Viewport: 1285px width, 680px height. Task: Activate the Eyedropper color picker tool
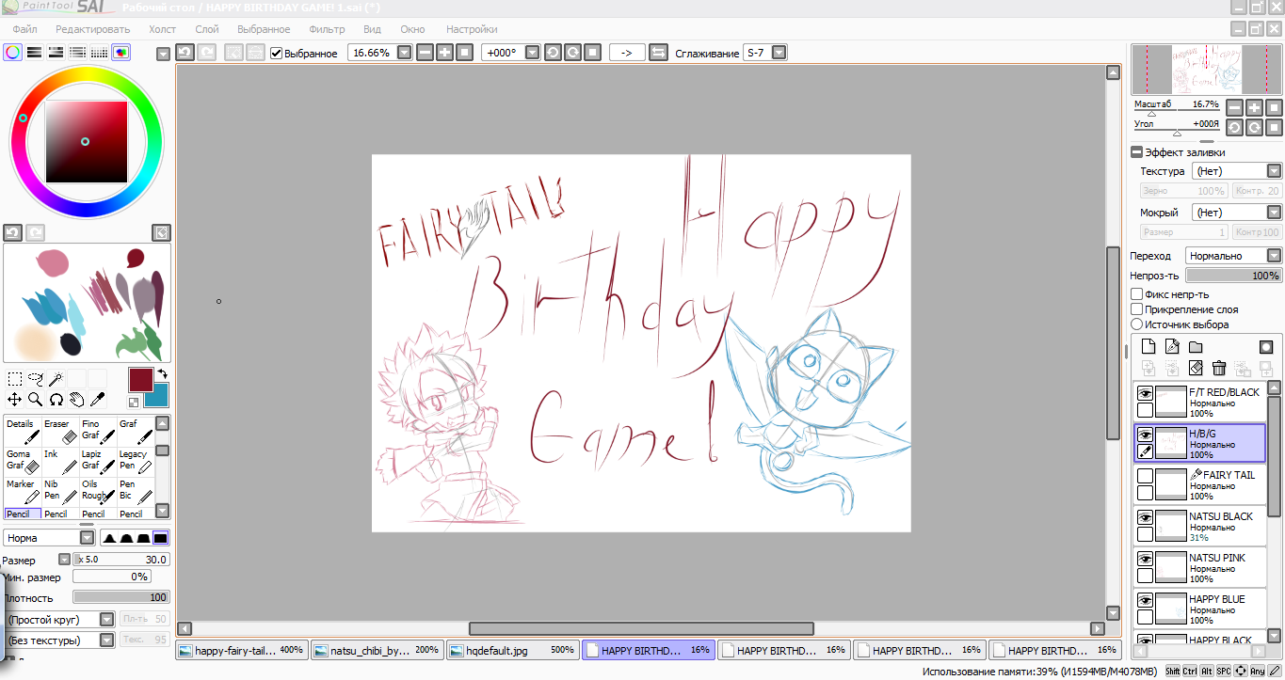(96, 400)
